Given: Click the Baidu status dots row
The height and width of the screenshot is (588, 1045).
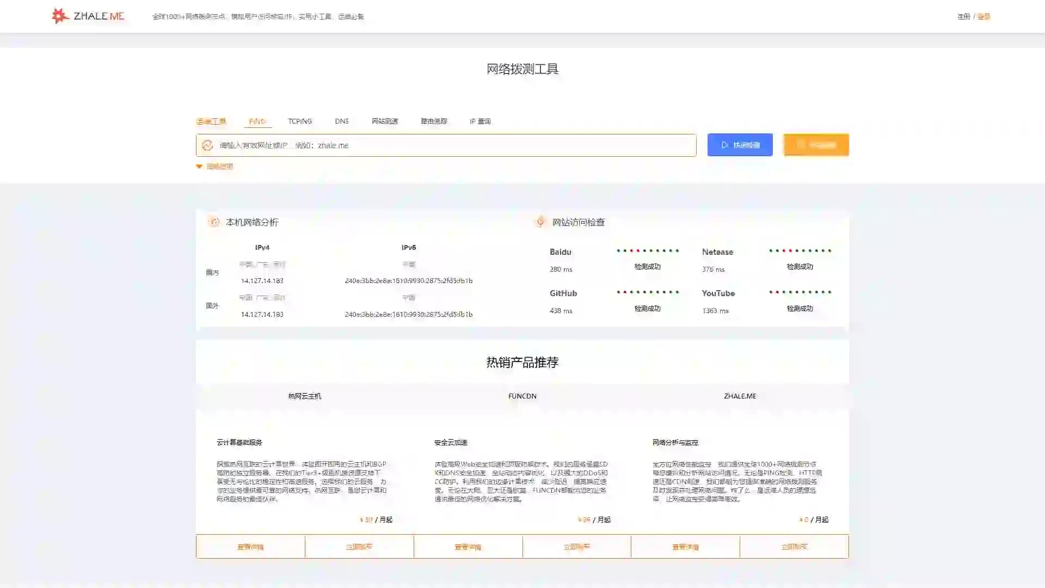Looking at the screenshot, I should coord(648,251).
